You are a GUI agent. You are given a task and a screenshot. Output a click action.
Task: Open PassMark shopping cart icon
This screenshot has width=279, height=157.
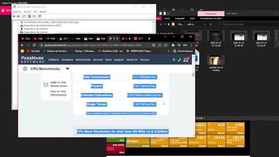tap(186, 60)
